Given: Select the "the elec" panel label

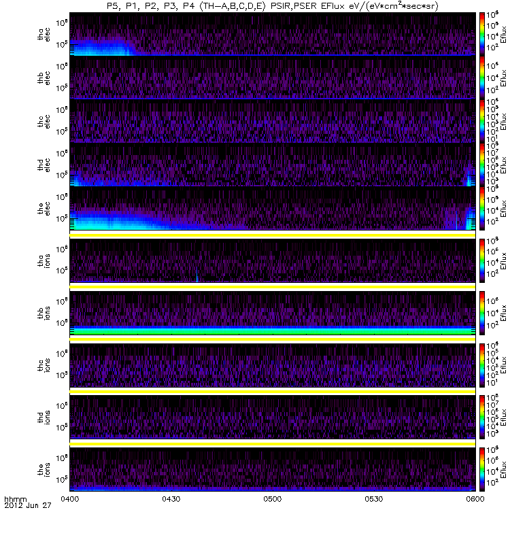Looking at the screenshot, I should [44, 209].
